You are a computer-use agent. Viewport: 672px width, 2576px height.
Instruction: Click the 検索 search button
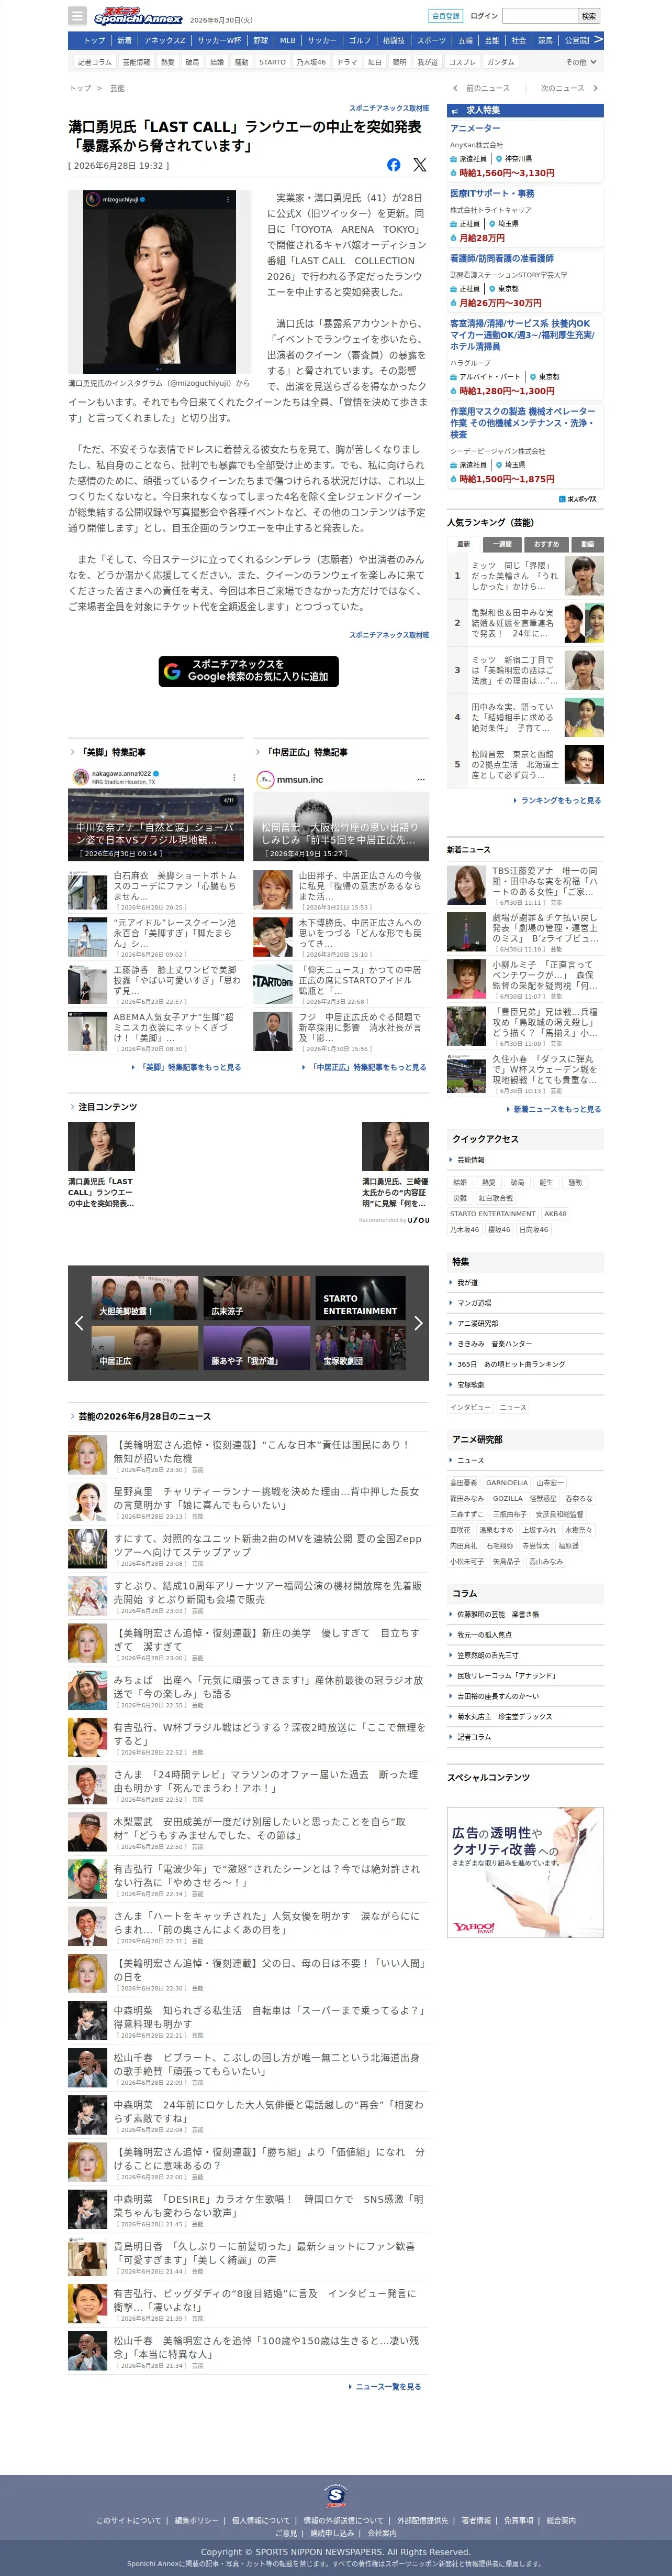[x=589, y=16]
